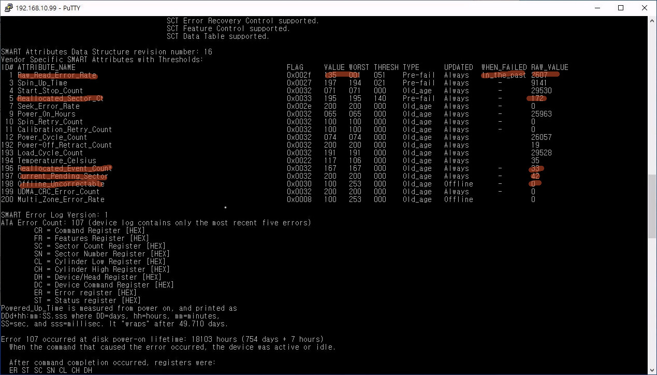Click the RAW_VALUE column header
Screen dimensions: 657x375
pyautogui.click(x=549, y=67)
